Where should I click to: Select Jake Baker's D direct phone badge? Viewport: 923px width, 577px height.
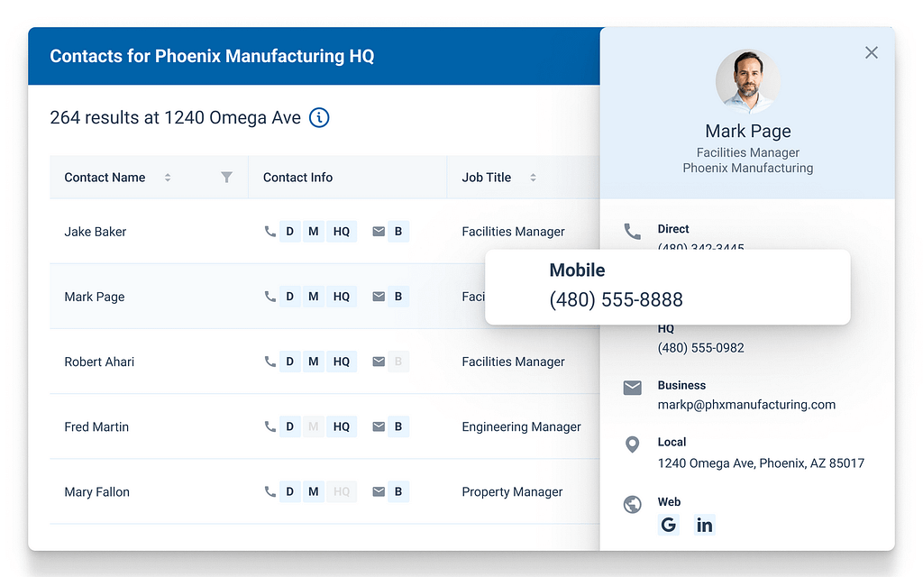pyautogui.click(x=290, y=232)
